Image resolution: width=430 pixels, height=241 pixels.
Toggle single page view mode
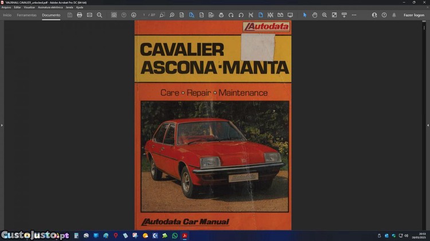click(x=260, y=15)
